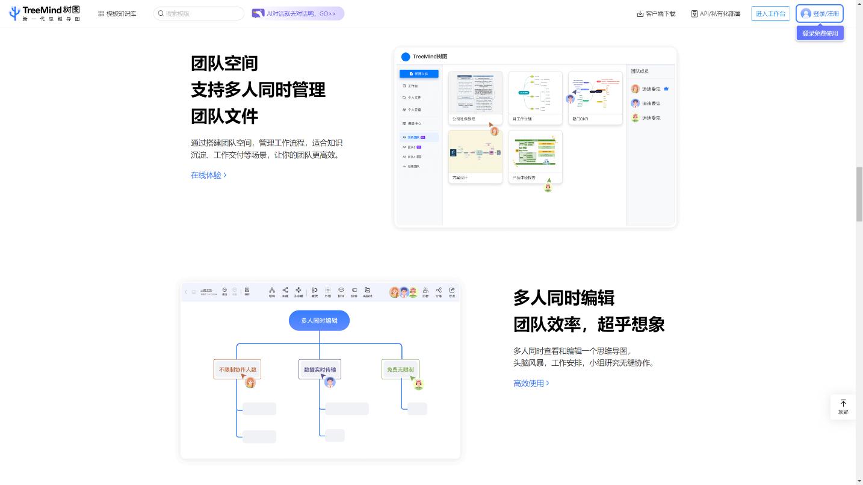This screenshot has width=863, height=485.
Task: Focus the 搜索模板 search box
Action: [x=199, y=13]
